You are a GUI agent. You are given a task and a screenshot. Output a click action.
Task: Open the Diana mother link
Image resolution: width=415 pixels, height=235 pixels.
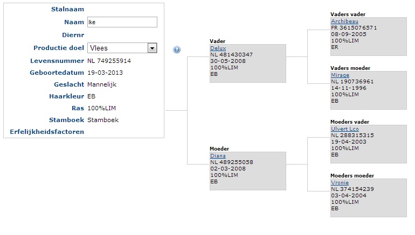click(x=218, y=156)
